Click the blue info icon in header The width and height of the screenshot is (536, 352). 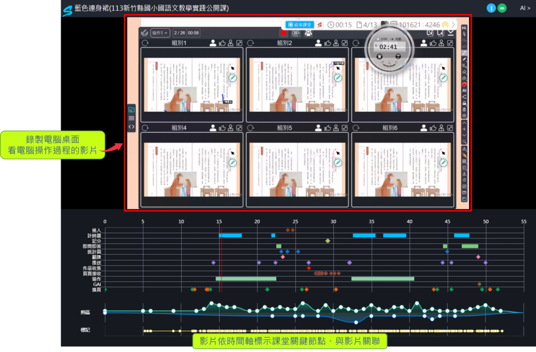coord(491,8)
